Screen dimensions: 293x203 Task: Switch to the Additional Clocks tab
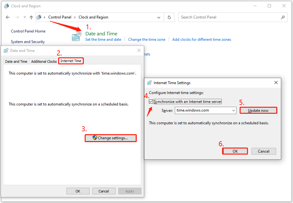coord(44,62)
